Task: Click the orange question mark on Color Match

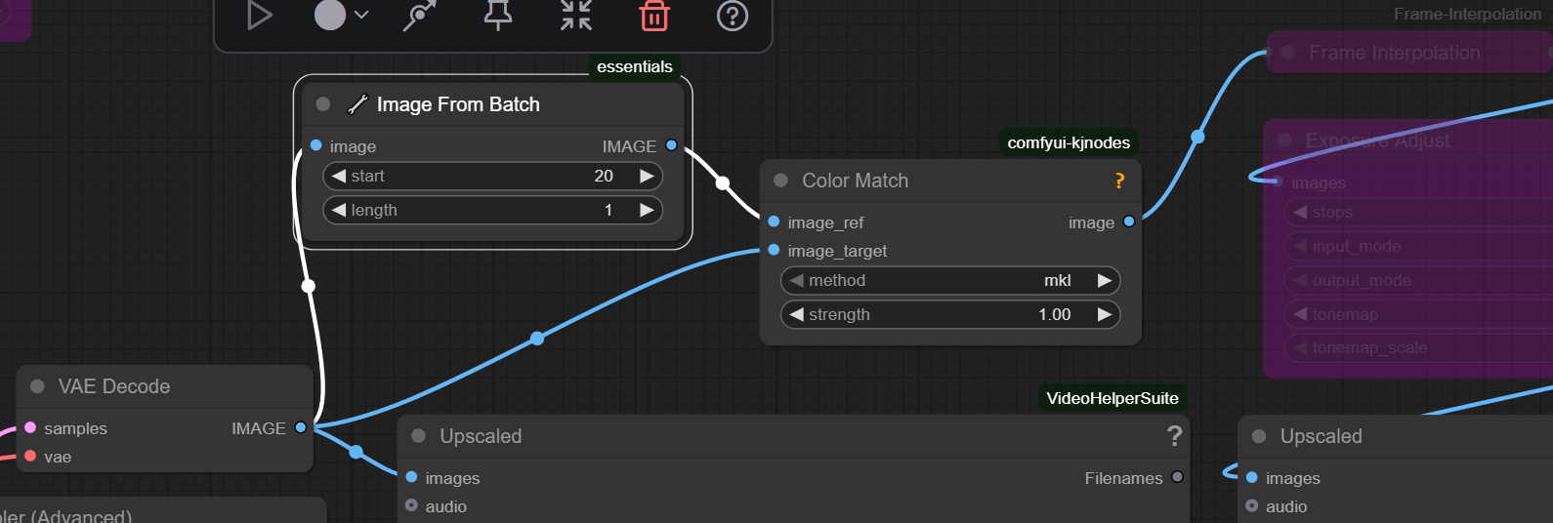Action: (x=1119, y=181)
